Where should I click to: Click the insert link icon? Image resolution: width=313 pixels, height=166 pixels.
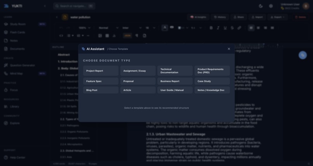(x=239, y=28)
